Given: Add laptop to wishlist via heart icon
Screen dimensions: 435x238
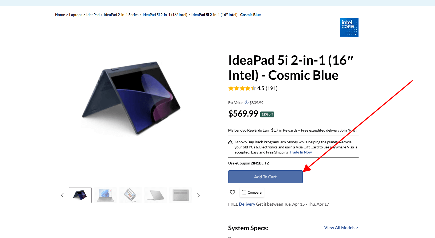Looking at the screenshot, I should (232, 192).
